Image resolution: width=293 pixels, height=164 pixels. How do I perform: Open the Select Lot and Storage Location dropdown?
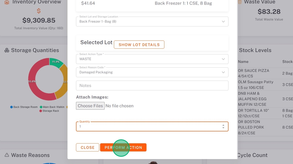(152, 21)
